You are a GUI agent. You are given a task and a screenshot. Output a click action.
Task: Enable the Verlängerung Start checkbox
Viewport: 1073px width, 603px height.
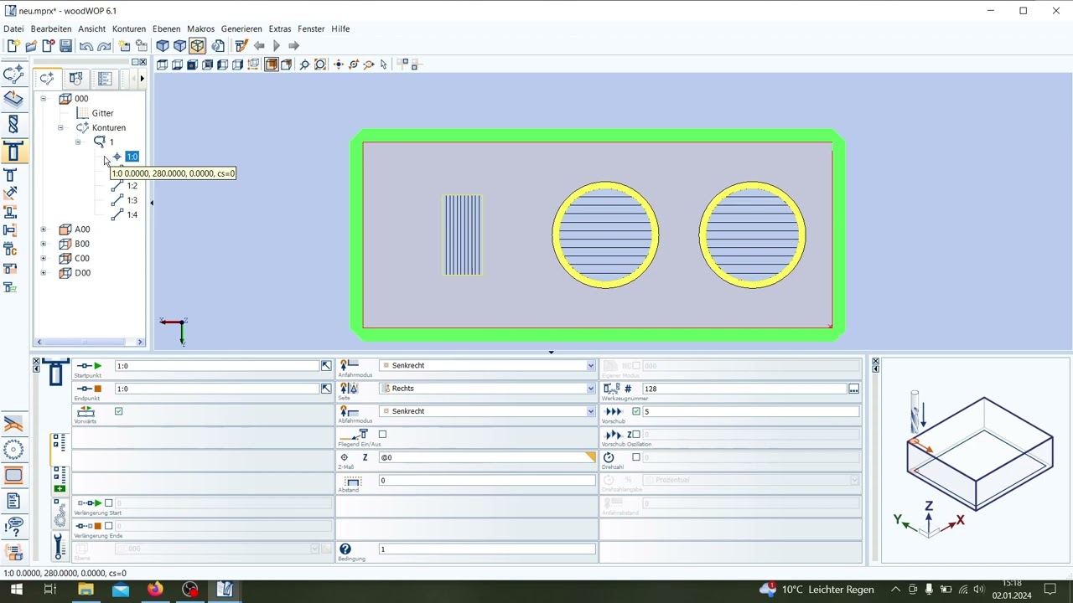(108, 503)
